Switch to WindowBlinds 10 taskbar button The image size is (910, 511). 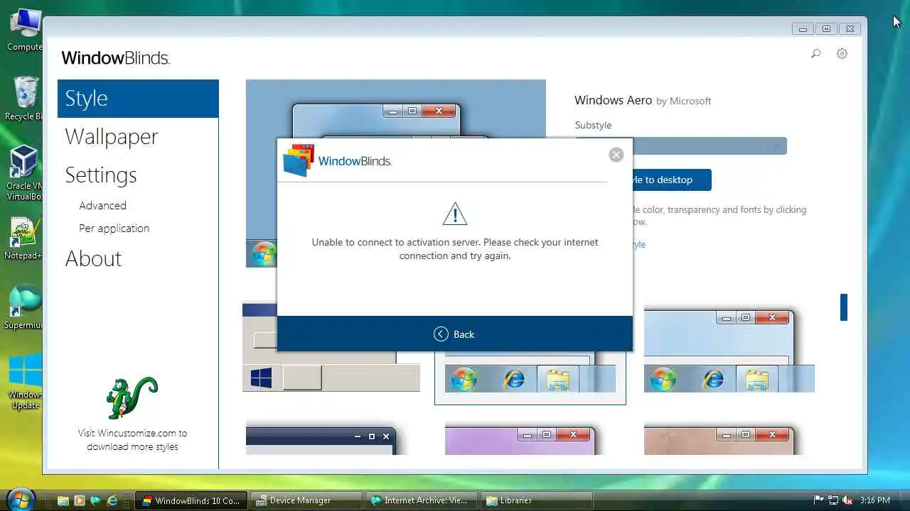click(191, 500)
